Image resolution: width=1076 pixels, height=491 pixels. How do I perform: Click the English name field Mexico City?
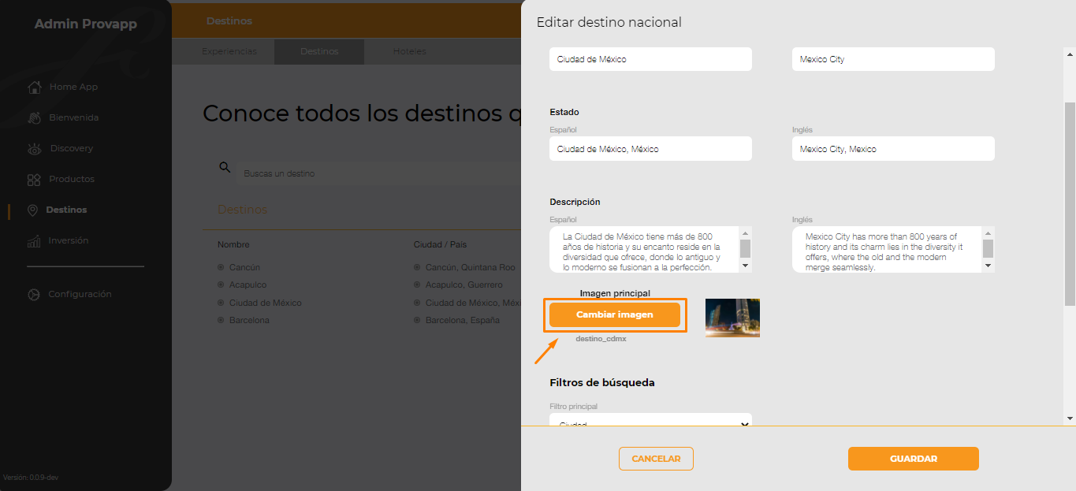click(x=893, y=59)
